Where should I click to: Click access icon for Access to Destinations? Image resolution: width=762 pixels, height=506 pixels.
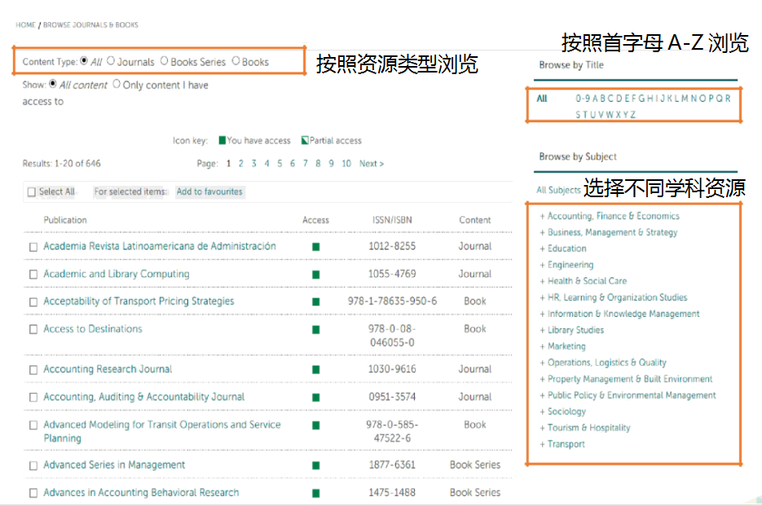pyautogui.click(x=316, y=330)
